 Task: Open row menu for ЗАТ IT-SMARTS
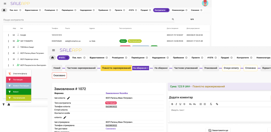tap(8, 41)
